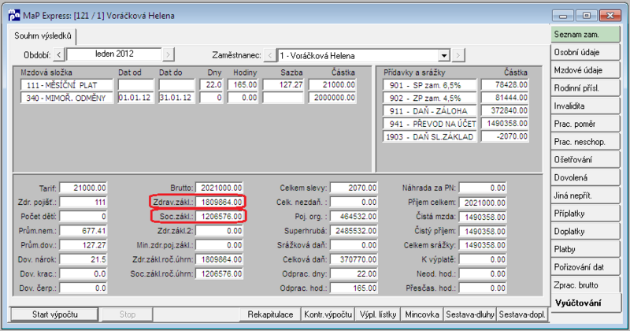This screenshot has width=630, height=331.
Task: Click Soc.zákl. field 1206576.00
Action: click(x=220, y=217)
